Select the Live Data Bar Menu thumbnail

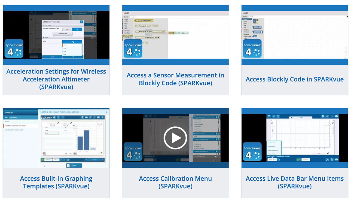pyautogui.click(x=295, y=138)
